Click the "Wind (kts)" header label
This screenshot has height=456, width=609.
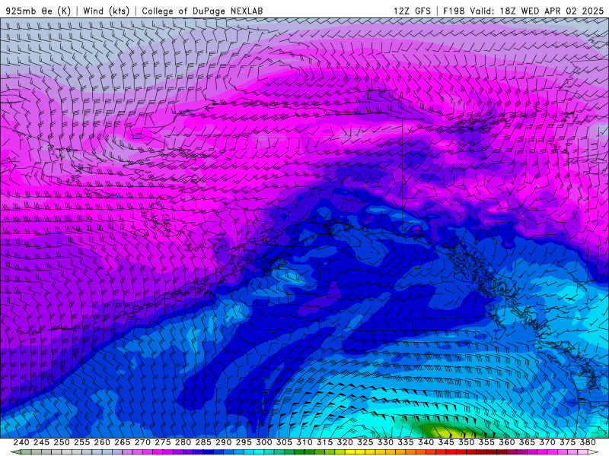106,11
